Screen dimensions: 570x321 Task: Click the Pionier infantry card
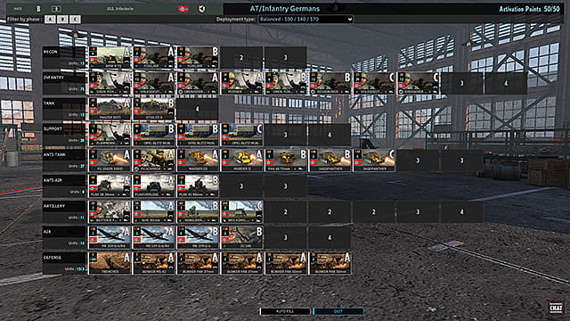pos(241,83)
